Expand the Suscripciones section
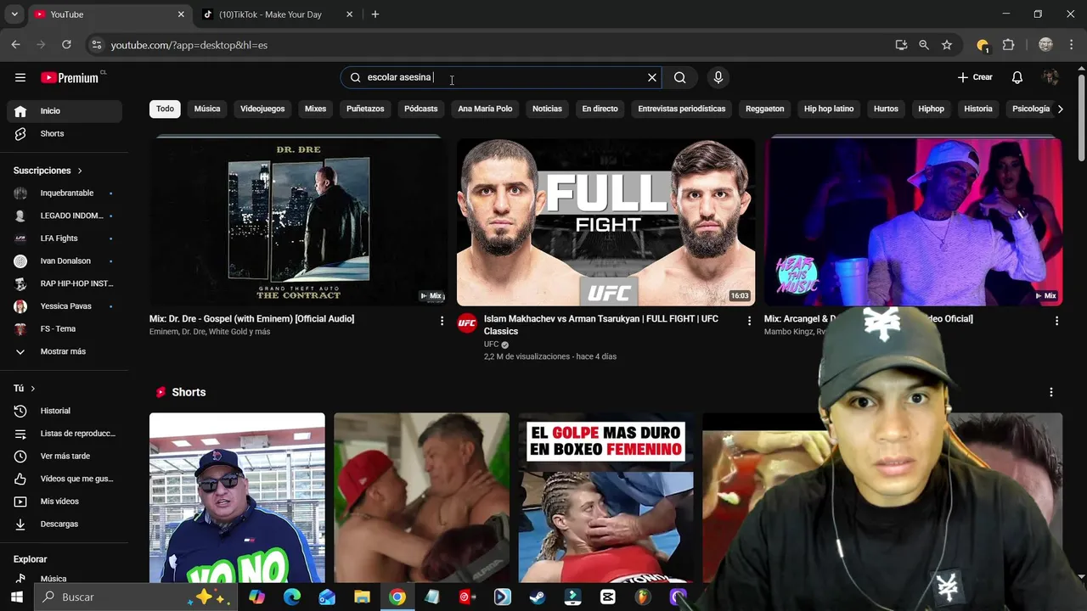1087x611 pixels. (x=48, y=171)
